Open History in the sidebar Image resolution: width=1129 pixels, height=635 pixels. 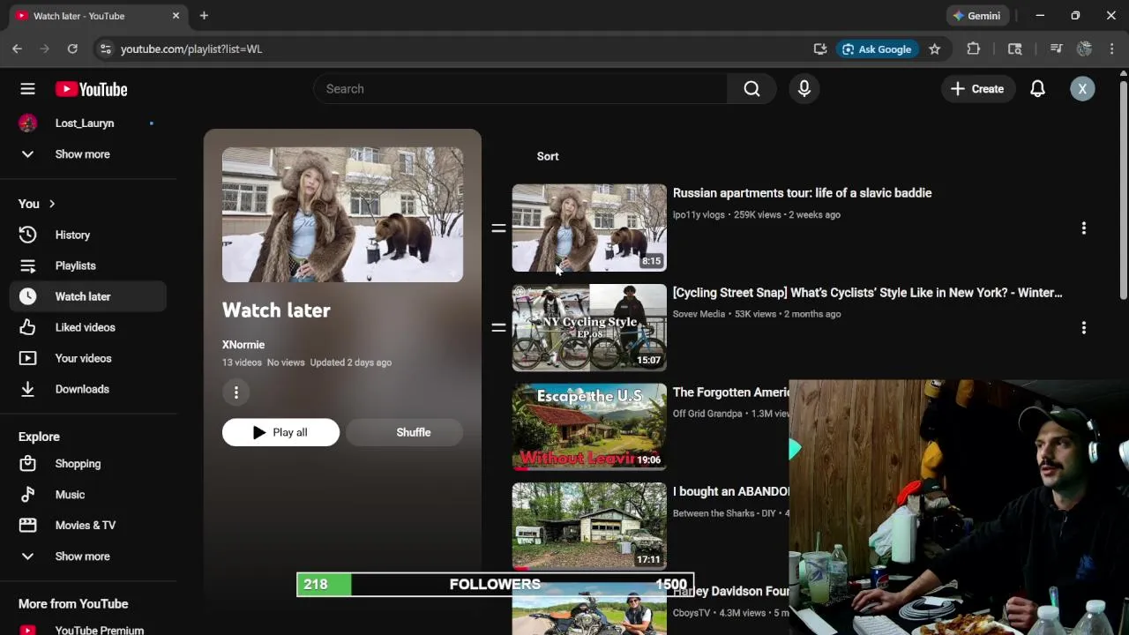[88, 235]
